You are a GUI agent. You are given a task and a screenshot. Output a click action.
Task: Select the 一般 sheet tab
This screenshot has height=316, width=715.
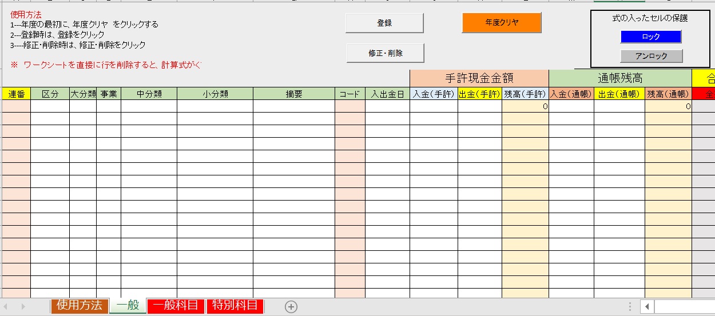128,306
